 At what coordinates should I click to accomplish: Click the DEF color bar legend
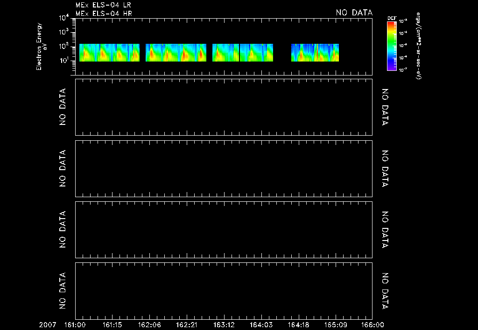tap(392, 46)
